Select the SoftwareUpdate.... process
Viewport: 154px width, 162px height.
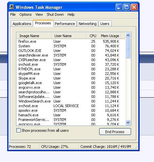pyautogui.click(x=71, y=97)
